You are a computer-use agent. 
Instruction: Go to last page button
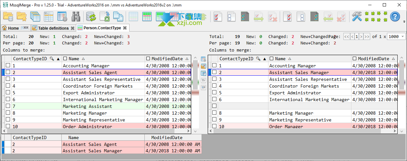tap(367, 37)
